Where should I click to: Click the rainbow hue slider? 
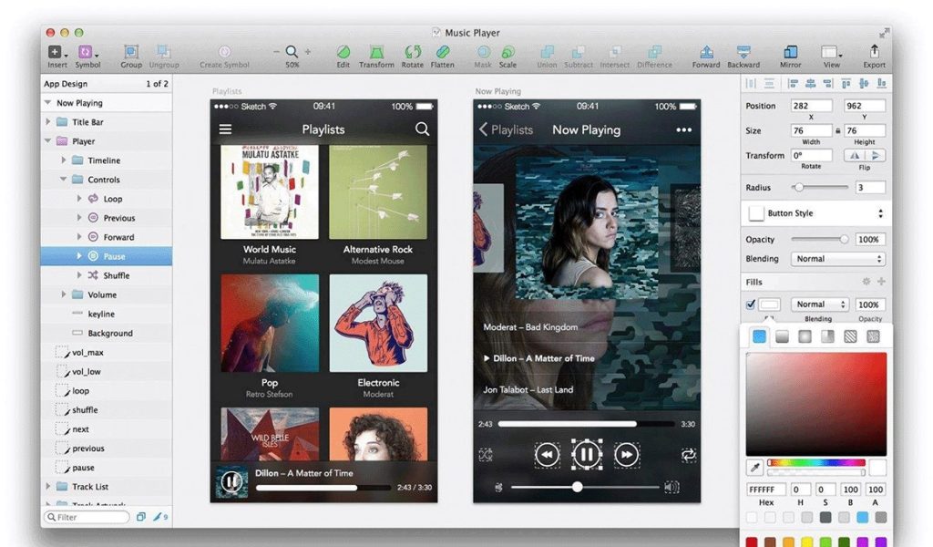pos(815,462)
